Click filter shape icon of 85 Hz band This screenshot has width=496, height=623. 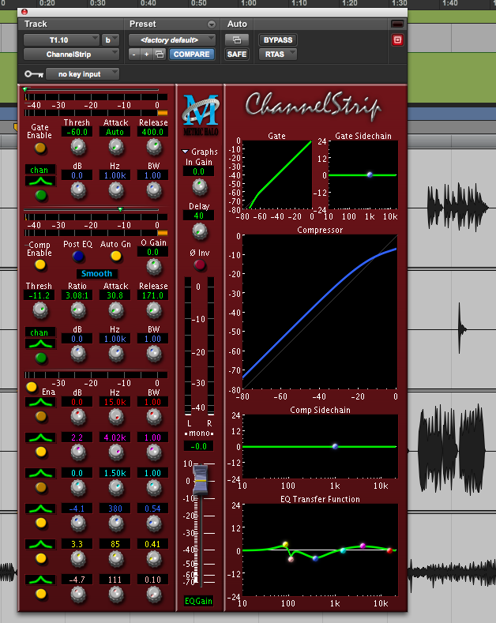[x=40, y=544]
